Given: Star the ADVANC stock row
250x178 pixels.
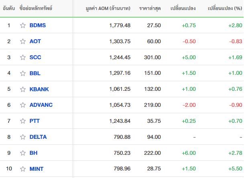Looking at the screenshot, I should point(23,105).
